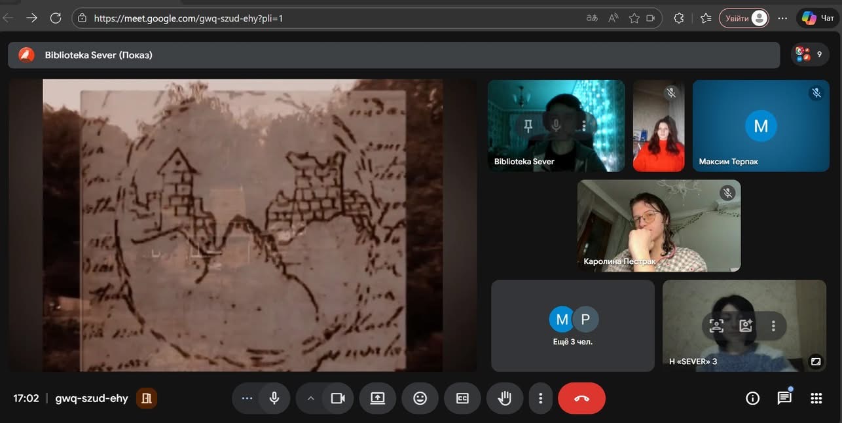Raise your hand
The height and width of the screenshot is (423, 842).
504,398
